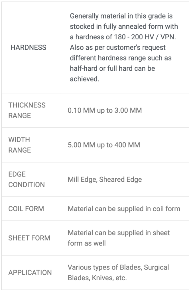Image resolution: width=191 pixels, height=292 pixels.
Task: Click the EDGE CONDITION label
Action: pos(27,179)
